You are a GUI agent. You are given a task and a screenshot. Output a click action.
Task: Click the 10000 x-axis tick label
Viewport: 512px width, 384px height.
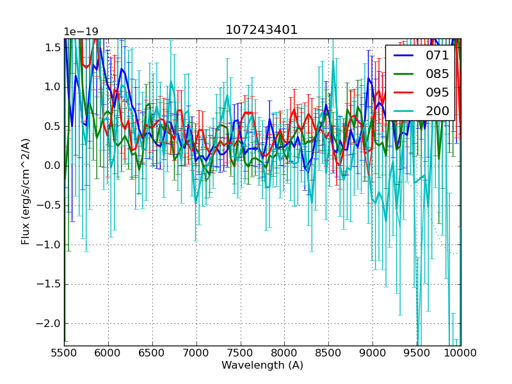pos(461,353)
